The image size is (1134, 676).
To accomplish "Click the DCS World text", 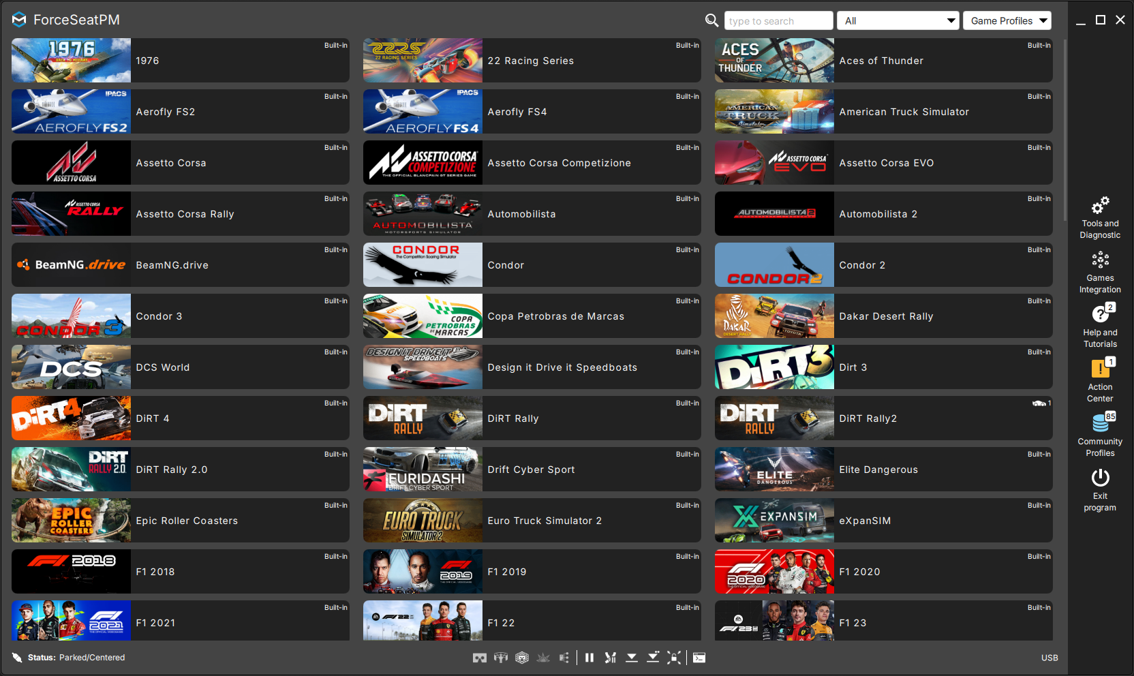I will (162, 367).
